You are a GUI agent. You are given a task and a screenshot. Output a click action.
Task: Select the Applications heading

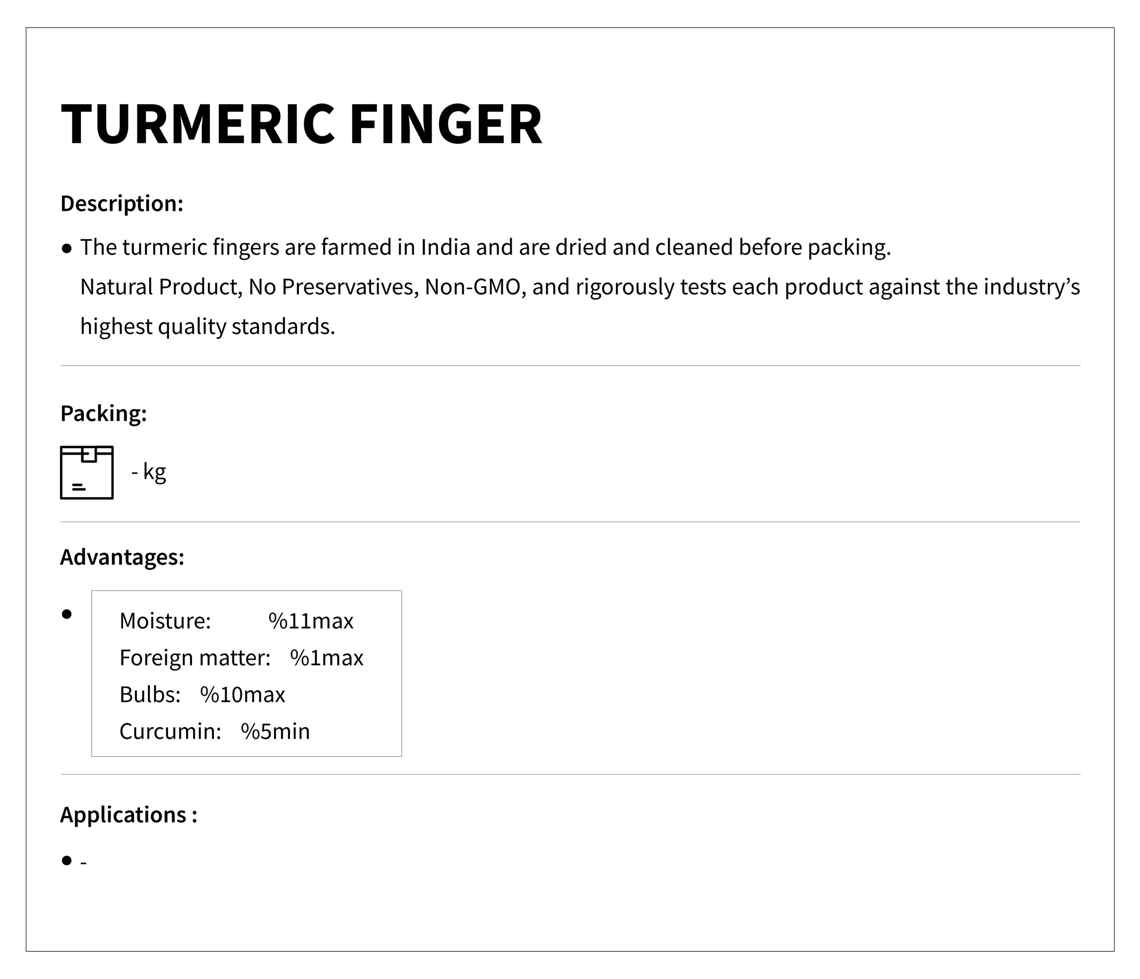[129, 815]
